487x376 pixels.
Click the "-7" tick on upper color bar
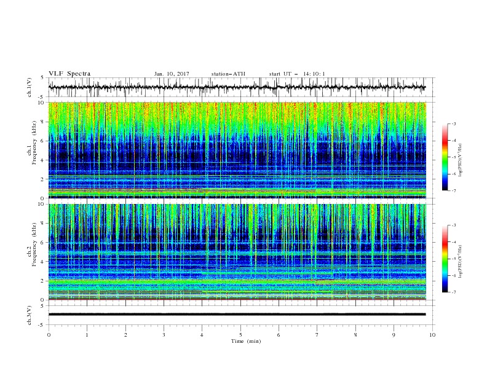(453, 190)
